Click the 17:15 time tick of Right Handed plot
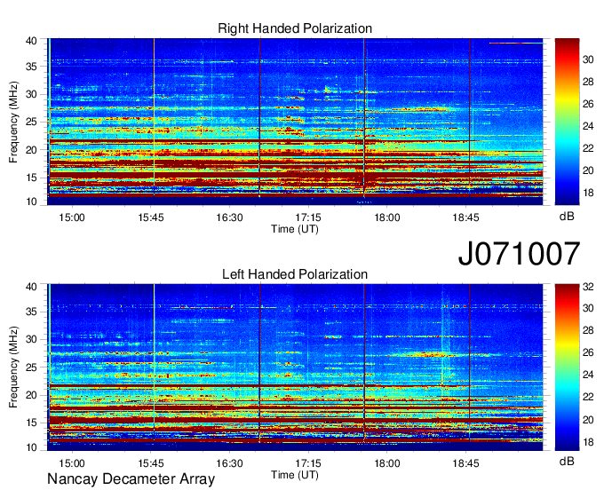 (308, 217)
